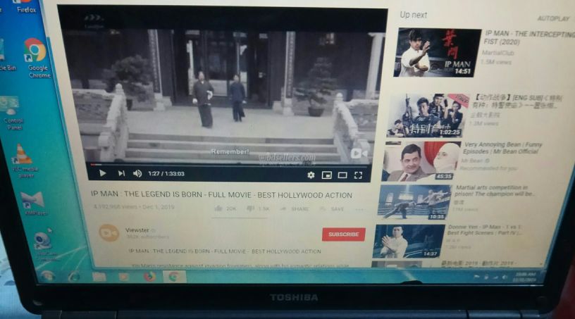Click the SHARE button under the video

[x=295, y=209]
